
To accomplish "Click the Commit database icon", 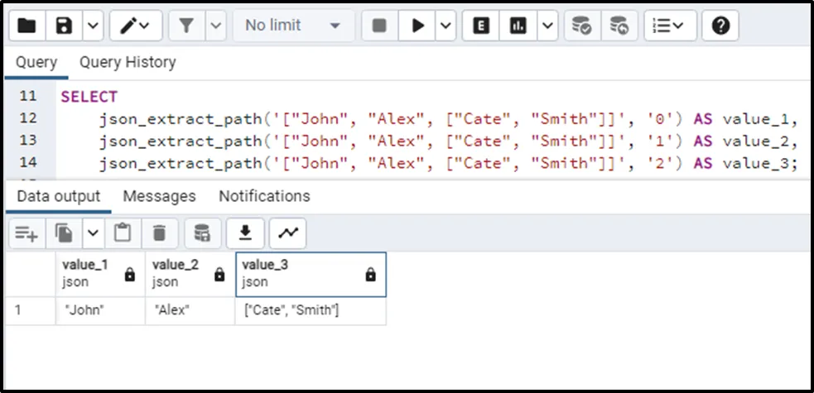I will (582, 26).
